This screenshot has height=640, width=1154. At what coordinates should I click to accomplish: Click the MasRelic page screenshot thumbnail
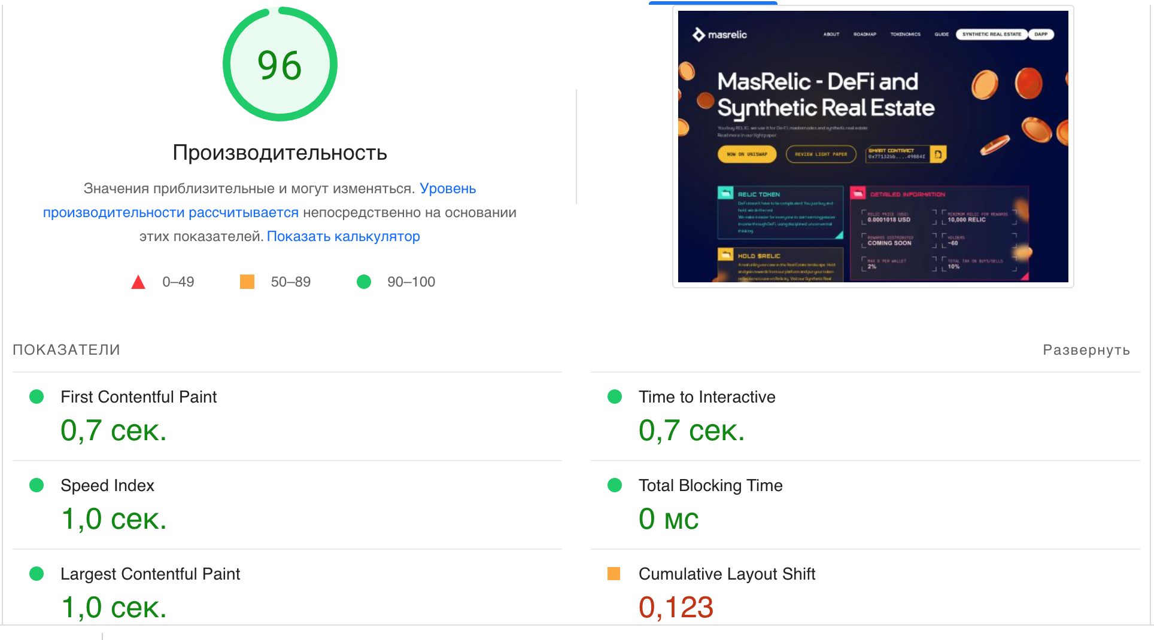pos(873,147)
